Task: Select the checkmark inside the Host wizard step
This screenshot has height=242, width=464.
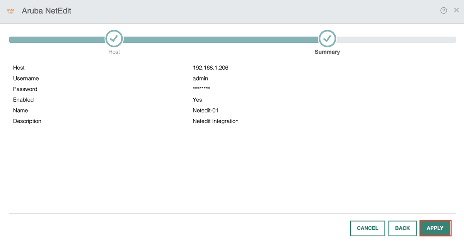Action: coord(114,39)
